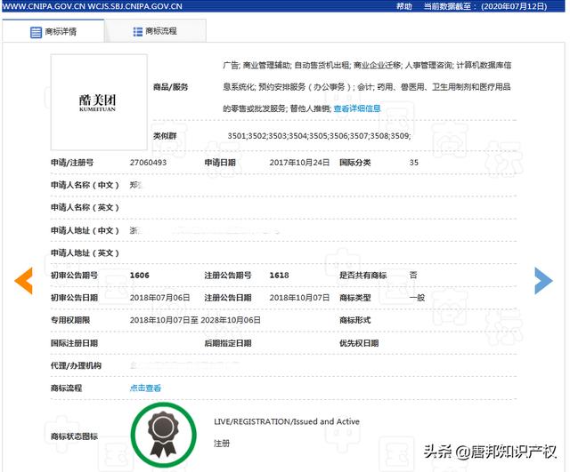The image size is (570, 472).
Task: Click the 后期指定日期 label
Action: pos(228,343)
